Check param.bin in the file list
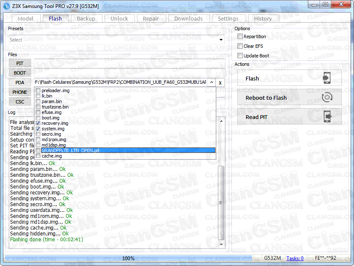Viewport: 354px width, 266px height. 38,101
